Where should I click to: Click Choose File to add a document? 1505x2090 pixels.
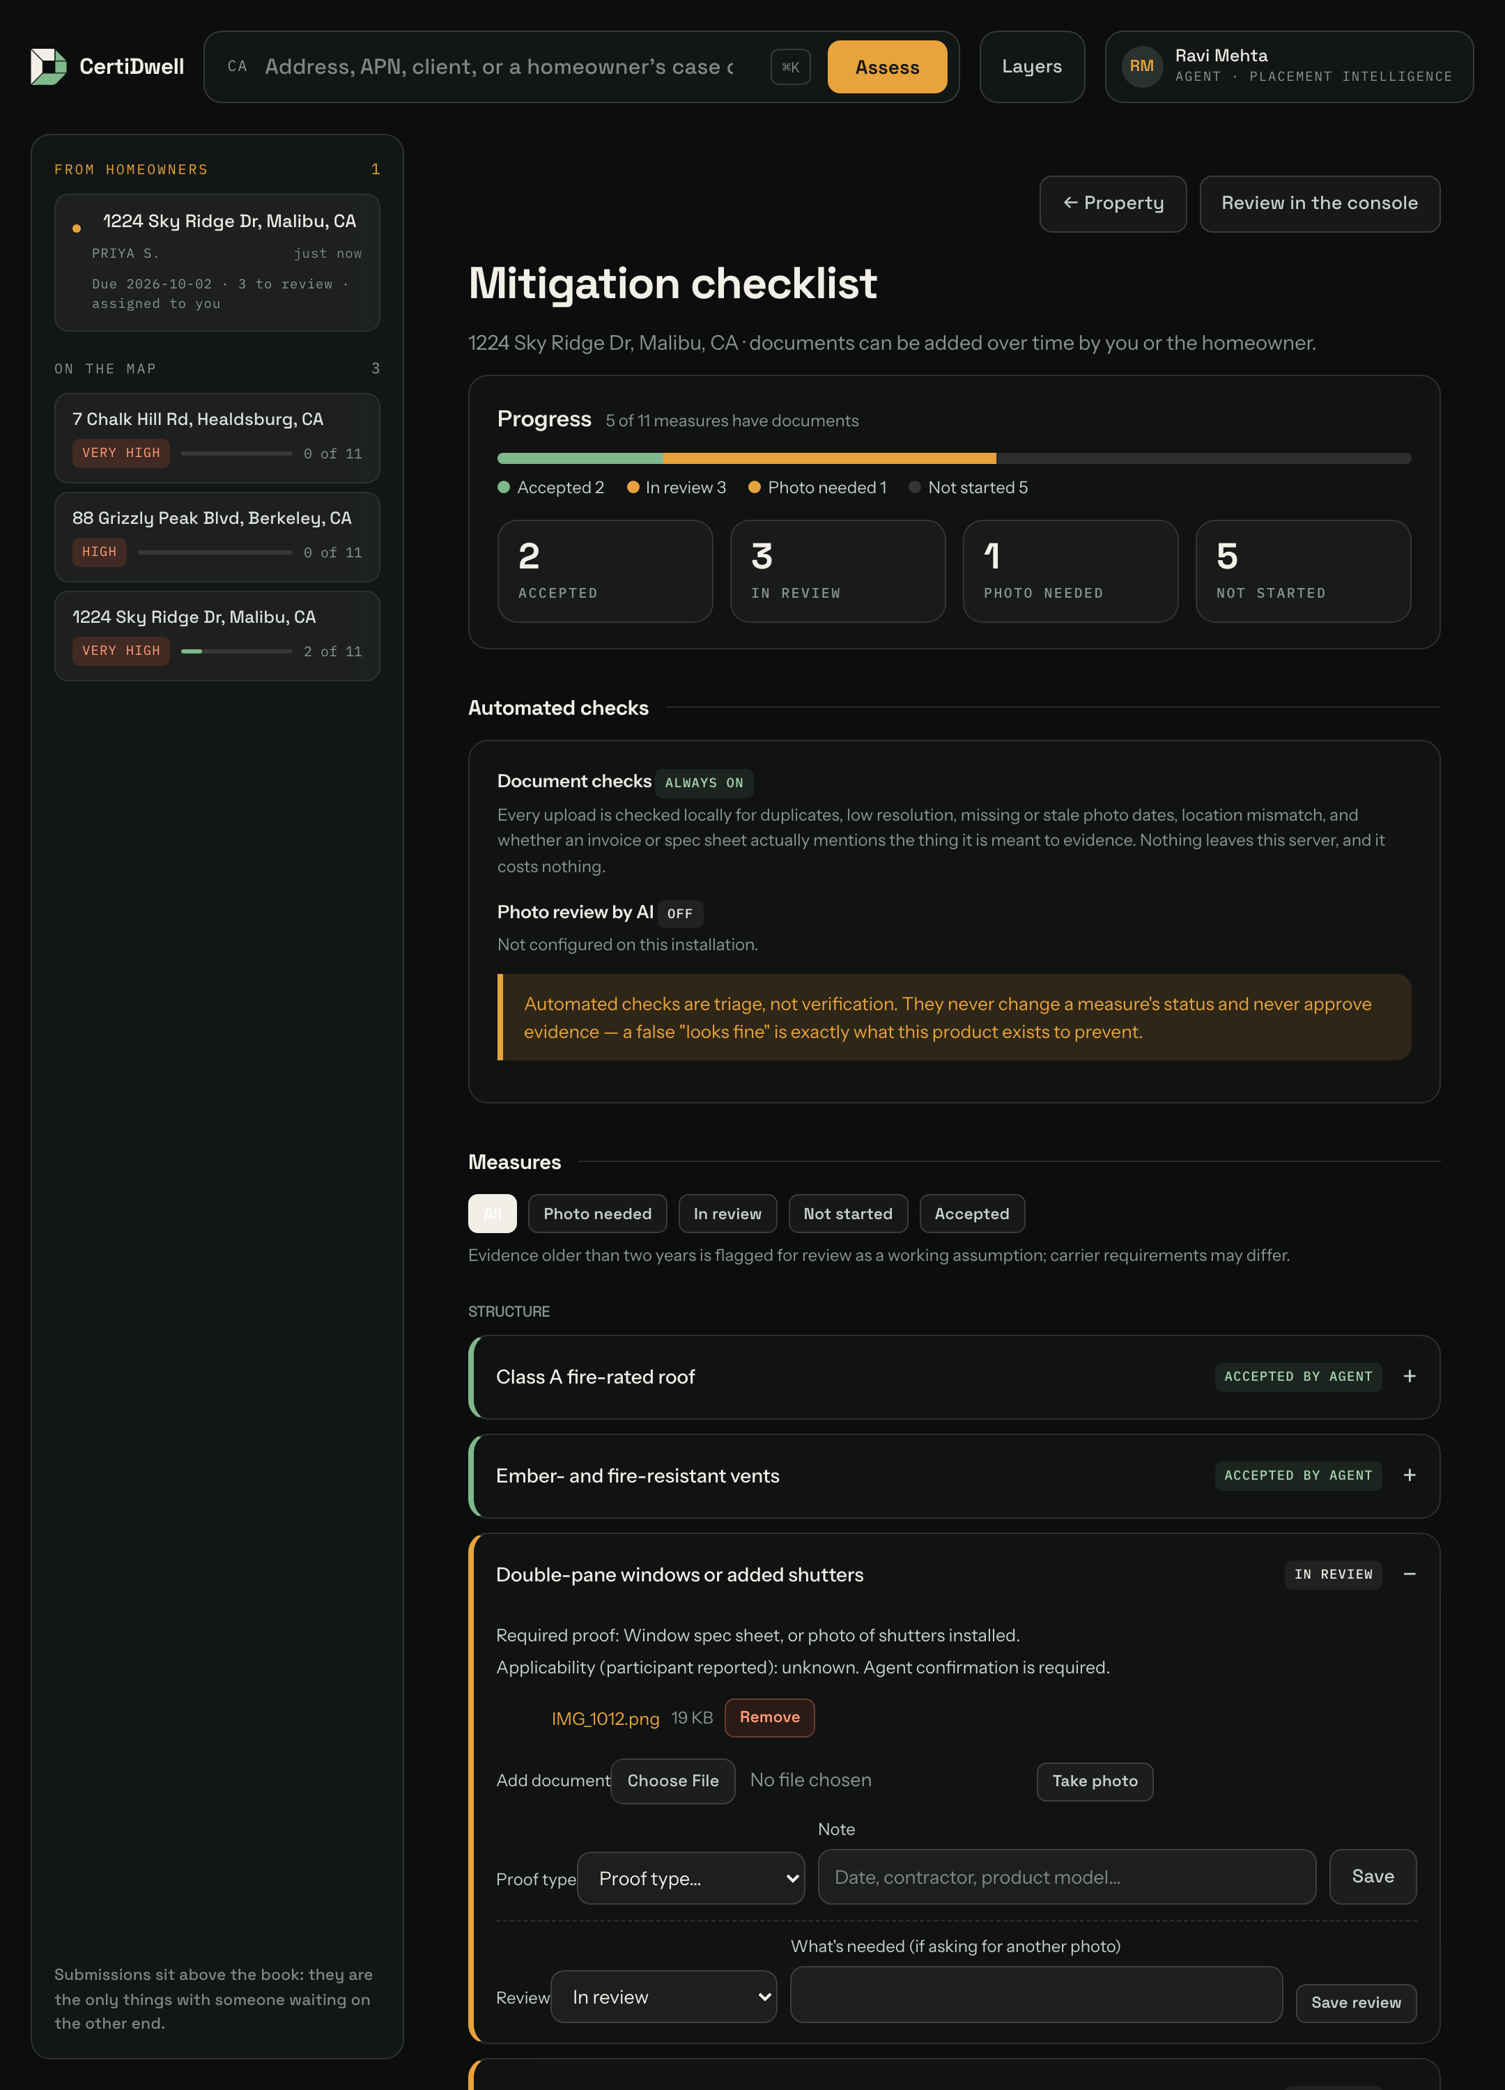(673, 1781)
